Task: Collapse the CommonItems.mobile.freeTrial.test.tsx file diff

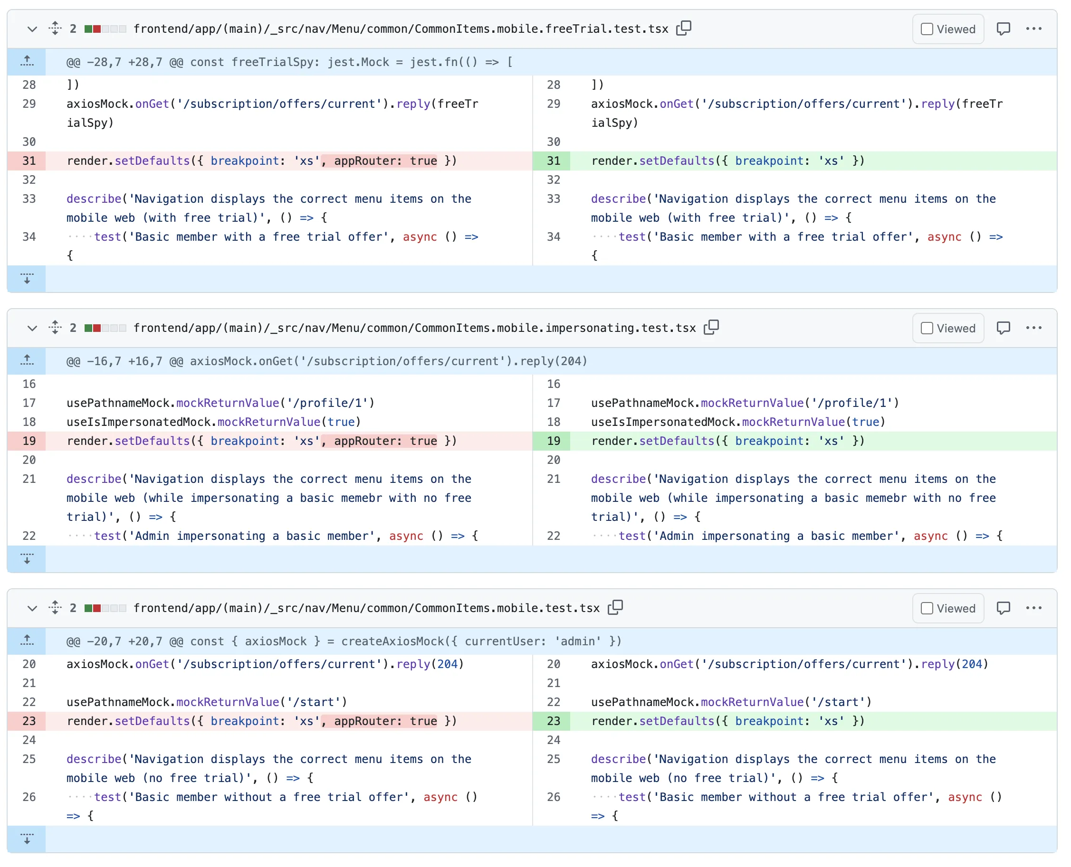Action: pyautogui.click(x=32, y=29)
